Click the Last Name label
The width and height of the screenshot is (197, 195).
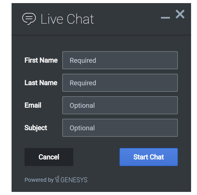click(x=41, y=83)
